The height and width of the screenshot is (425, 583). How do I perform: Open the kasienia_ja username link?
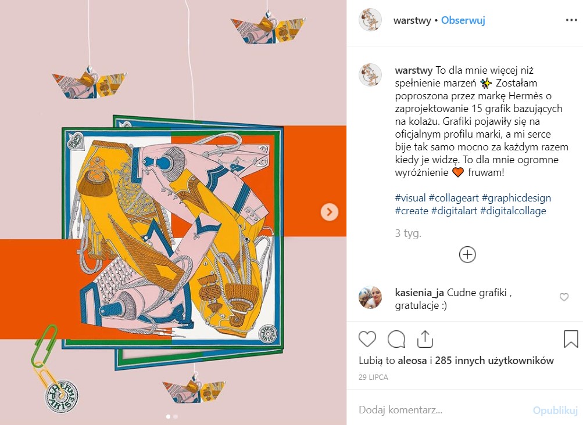point(420,293)
